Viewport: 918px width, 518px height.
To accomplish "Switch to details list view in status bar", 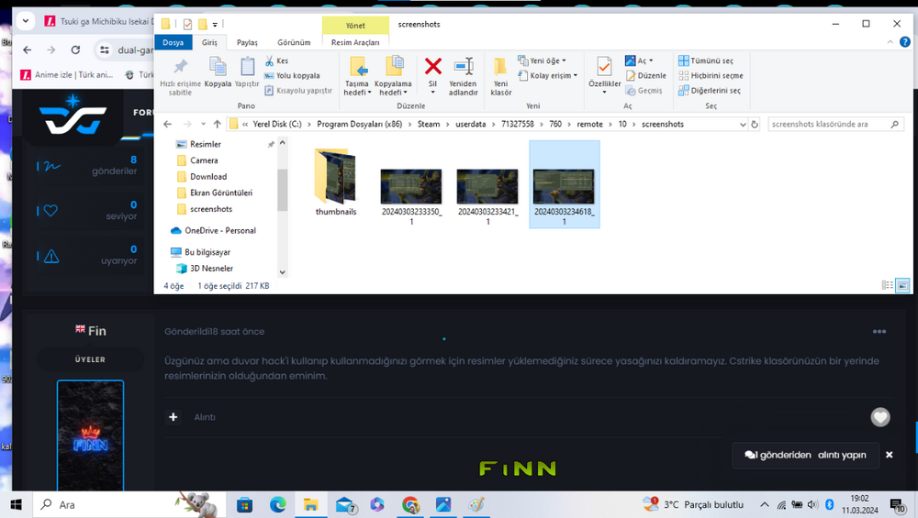I will pos(888,286).
